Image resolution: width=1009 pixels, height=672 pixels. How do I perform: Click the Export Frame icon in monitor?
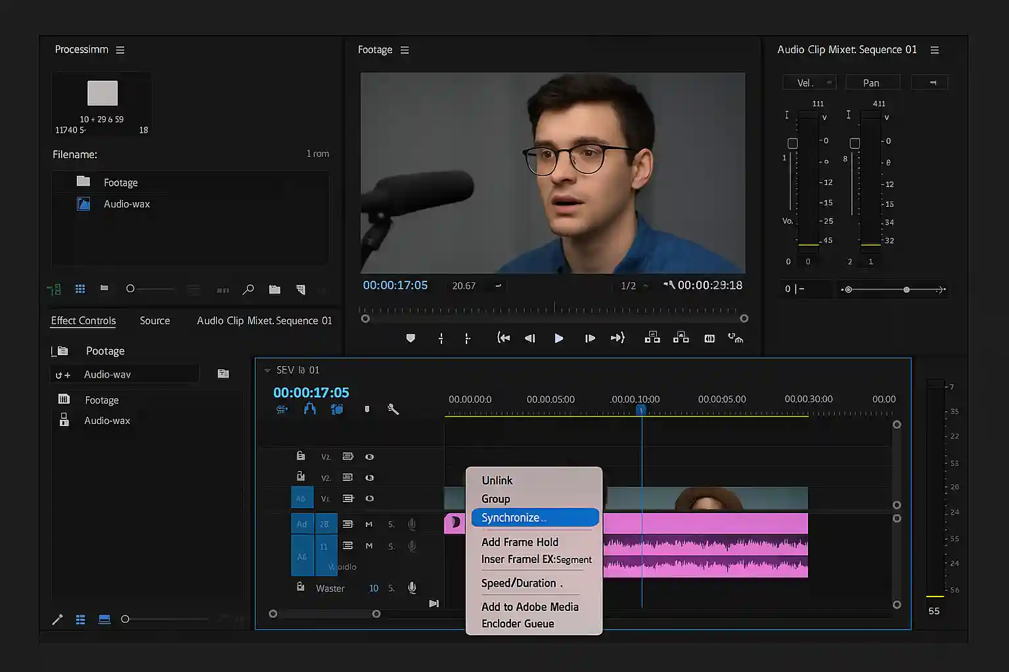pyautogui.click(x=709, y=338)
